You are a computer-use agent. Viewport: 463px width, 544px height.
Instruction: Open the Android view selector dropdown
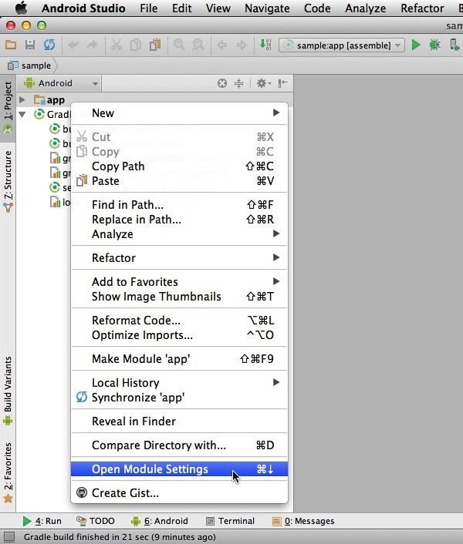tap(61, 83)
